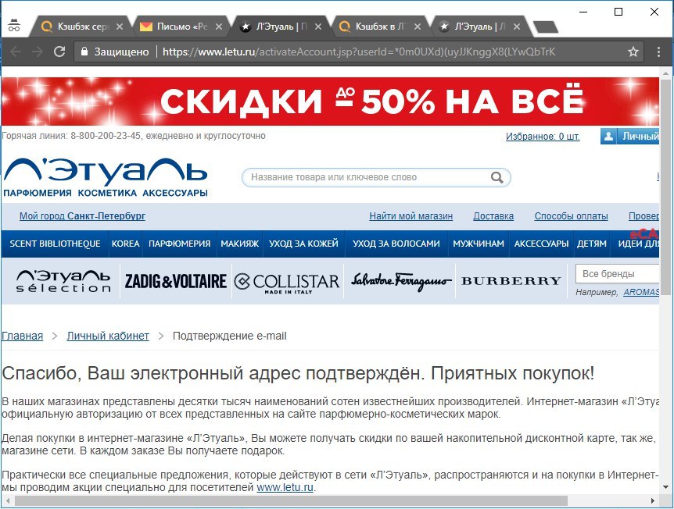Click the Collistar brand logo
This screenshot has height=509, width=674.
(x=287, y=283)
